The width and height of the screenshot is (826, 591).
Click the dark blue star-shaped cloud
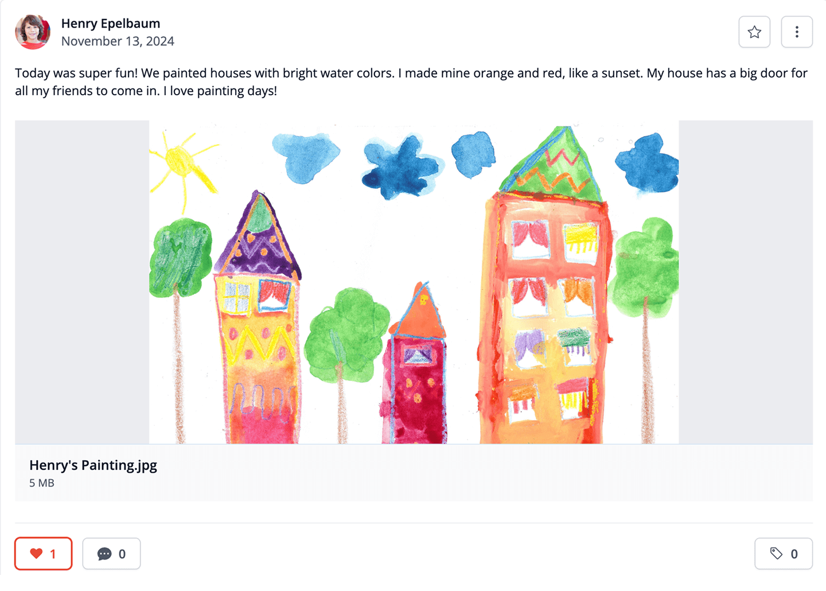(402, 167)
